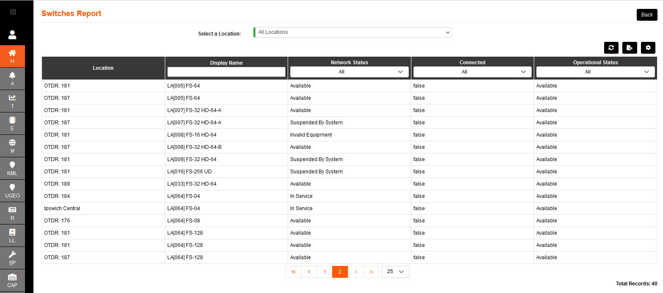Open the globe Map sidebar icon
Viewport: 663px width, 293px height.
click(x=12, y=146)
